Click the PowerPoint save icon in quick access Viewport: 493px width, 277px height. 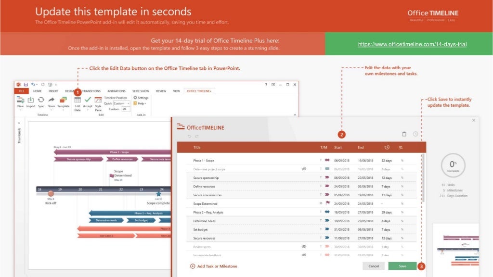pyautogui.click(x=26, y=85)
